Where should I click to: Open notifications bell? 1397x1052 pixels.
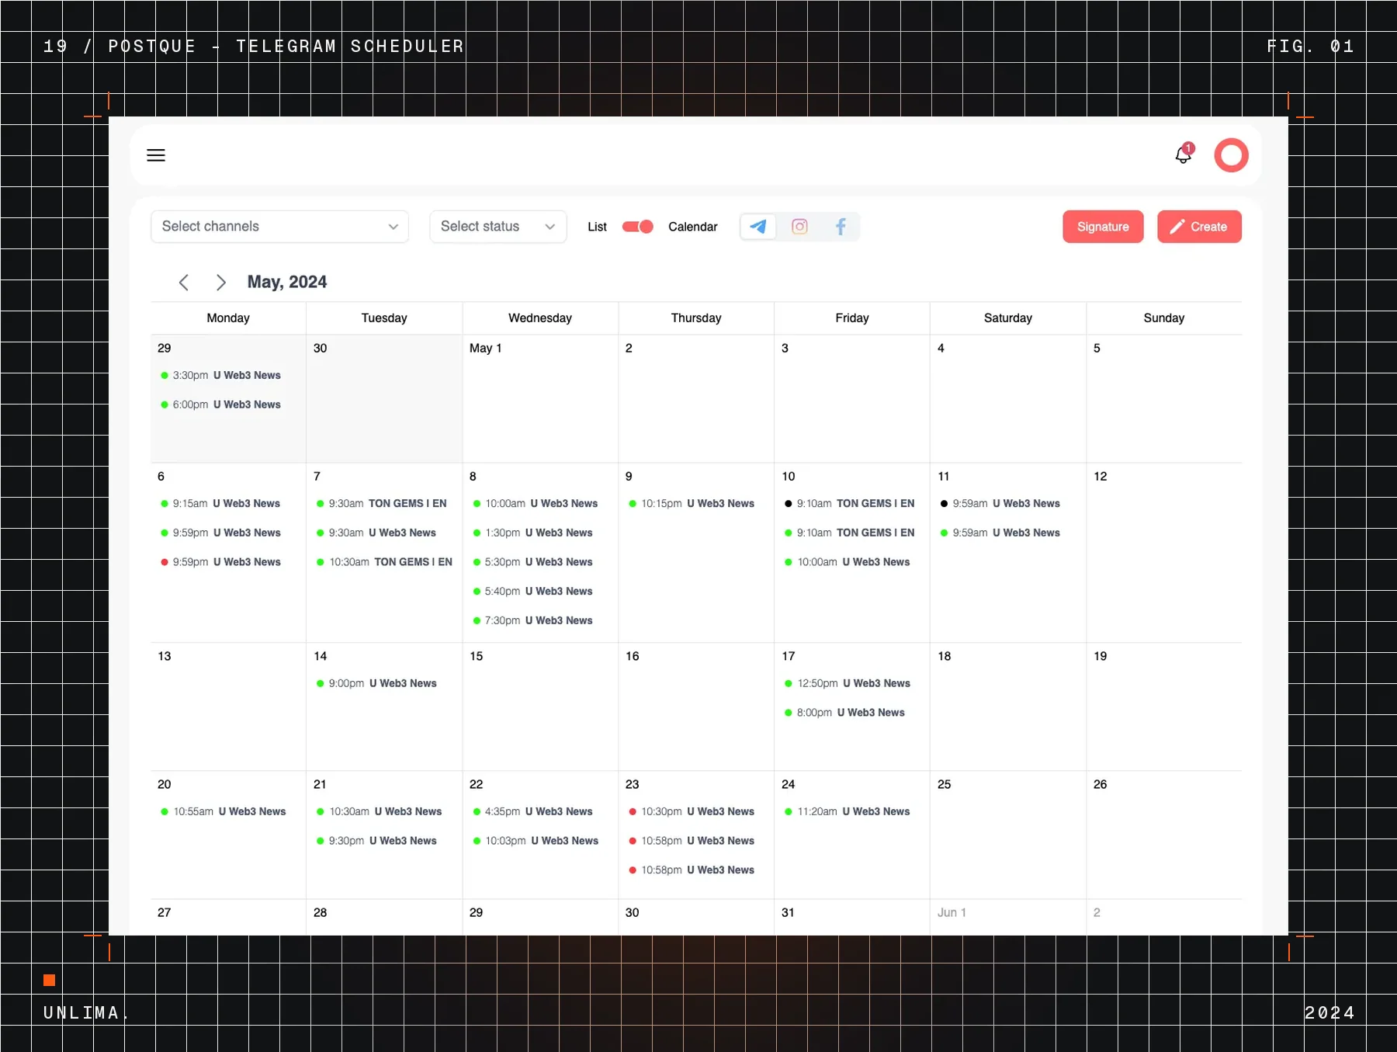click(1183, 155)
